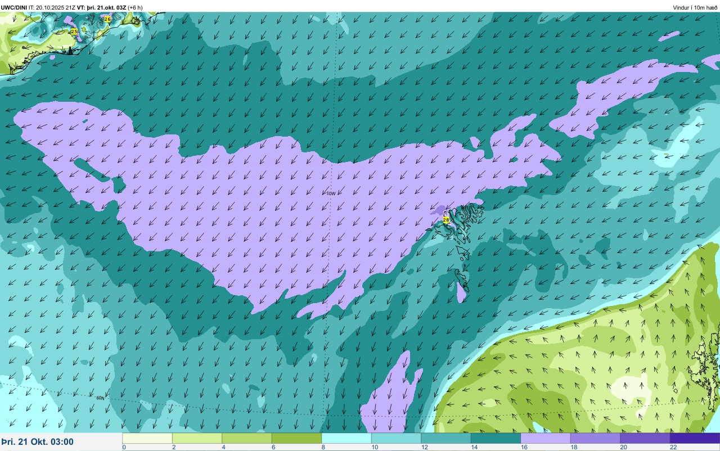Click the light green 2–4 legend swatch

pyautogui.click(x=197, y=438)
